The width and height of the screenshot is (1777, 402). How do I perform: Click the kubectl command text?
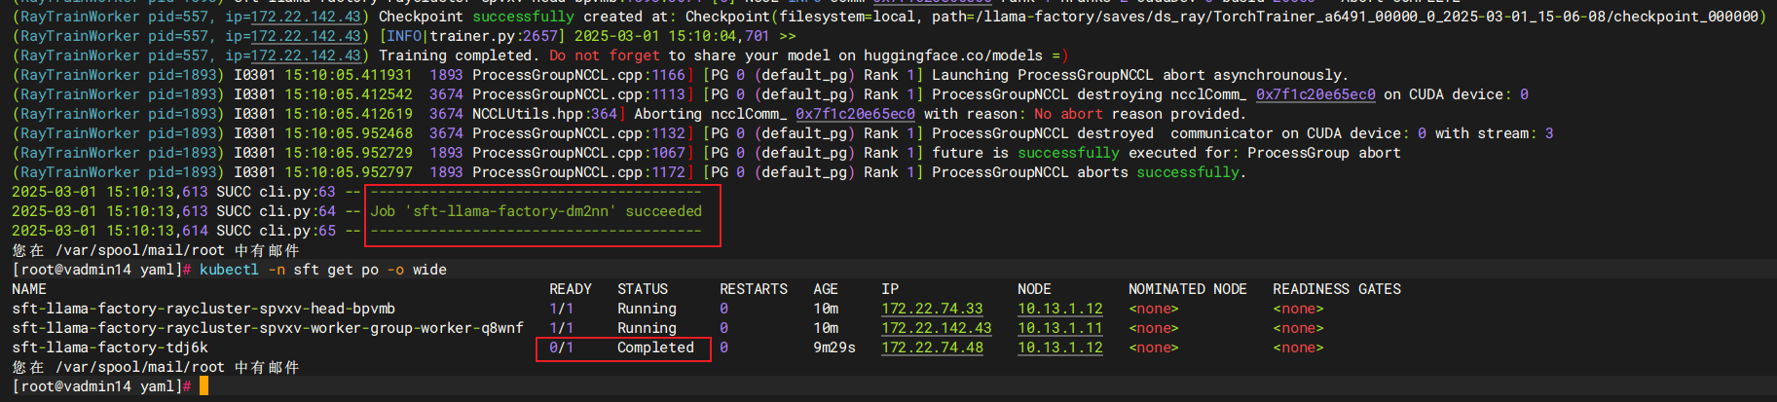[x=323, y=270]
